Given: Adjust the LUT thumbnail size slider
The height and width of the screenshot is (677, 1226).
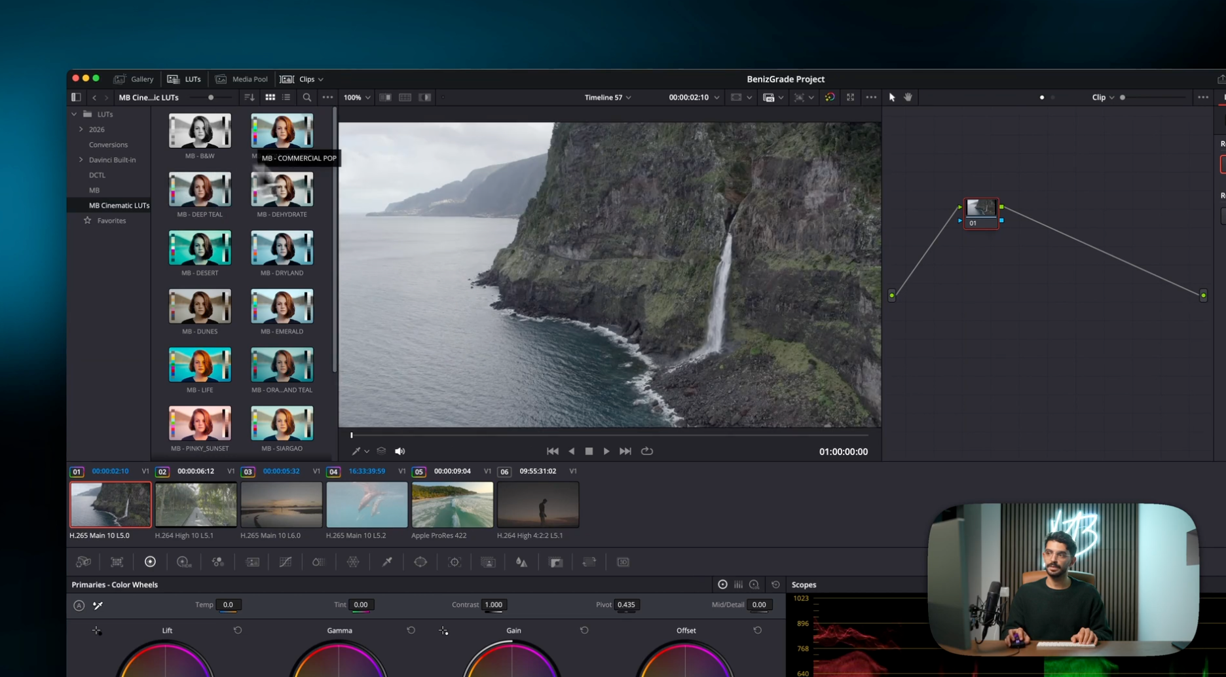Looking at the screenshot, I should click(x=211, y=98).
